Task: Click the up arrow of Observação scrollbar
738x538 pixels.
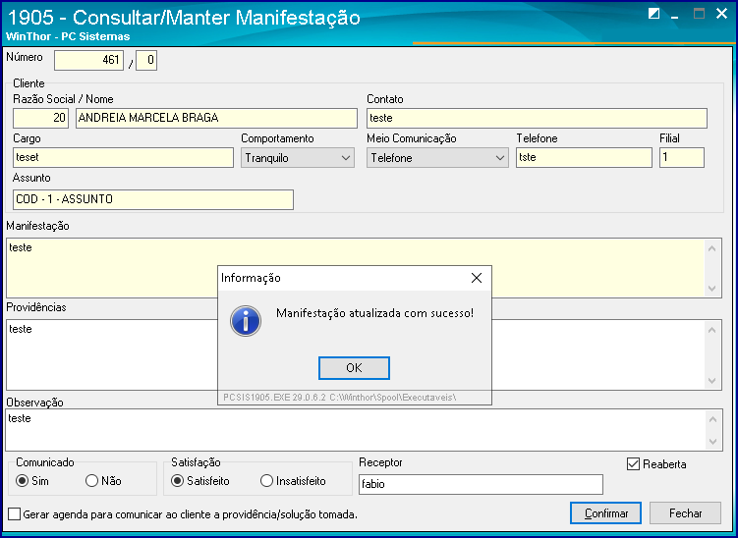Action: point(713,419)
